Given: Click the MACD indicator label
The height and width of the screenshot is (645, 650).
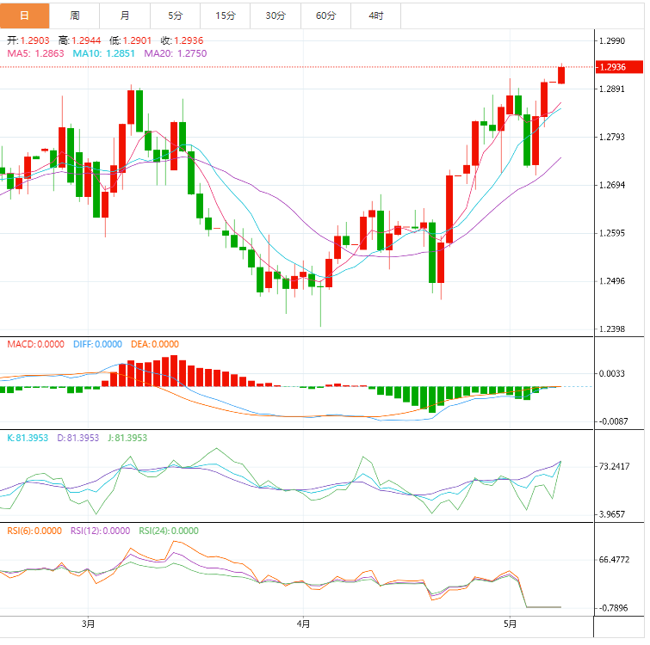Looking at the screenshot, I should tap(35, 345).
